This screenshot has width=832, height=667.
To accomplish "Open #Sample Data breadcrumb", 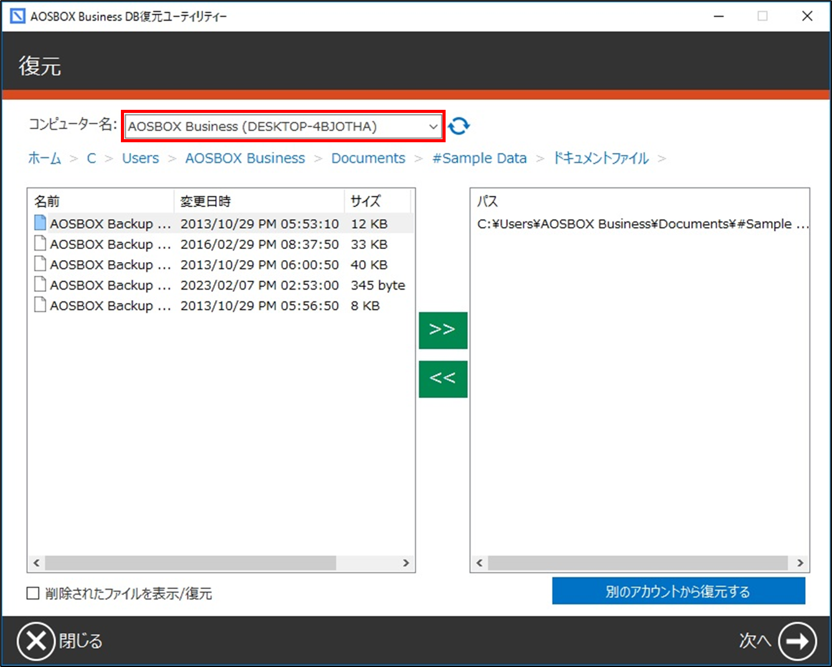I will coord(479,158).
